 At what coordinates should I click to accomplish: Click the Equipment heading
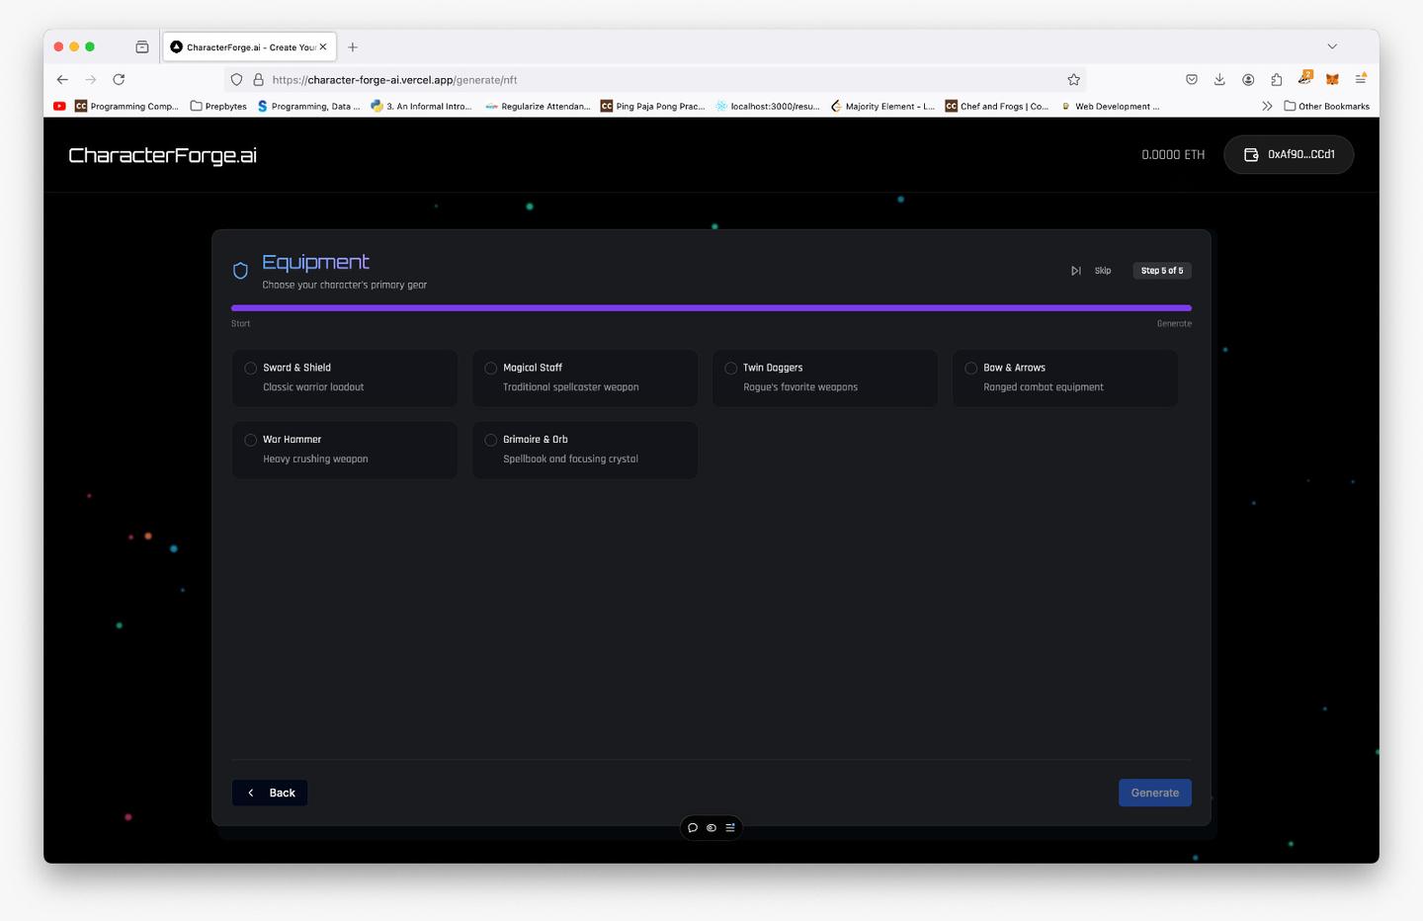coord(316,262)
